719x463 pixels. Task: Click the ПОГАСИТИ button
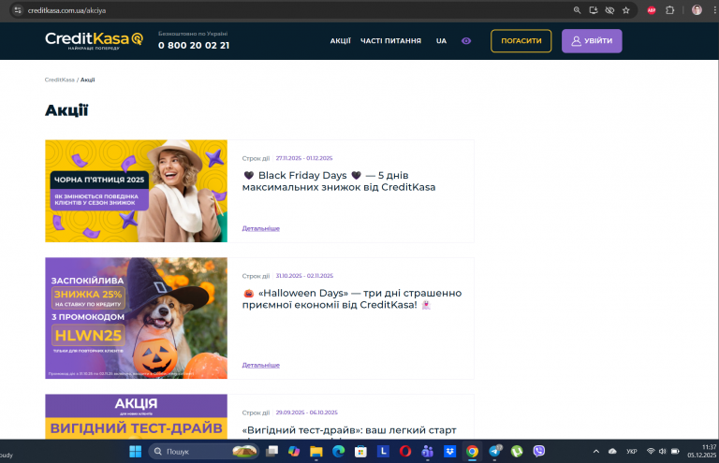[x=521, y=41]
